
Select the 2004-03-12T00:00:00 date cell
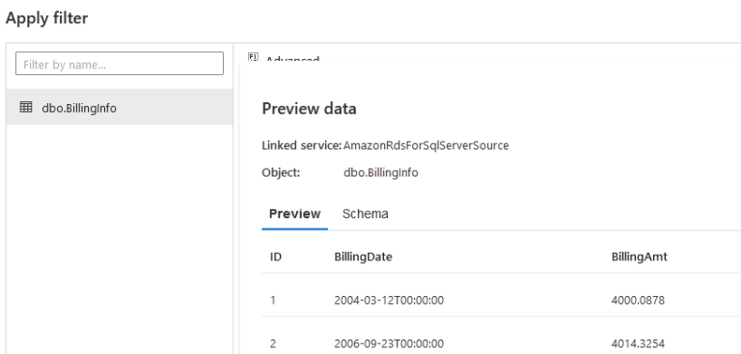(389, 300)
